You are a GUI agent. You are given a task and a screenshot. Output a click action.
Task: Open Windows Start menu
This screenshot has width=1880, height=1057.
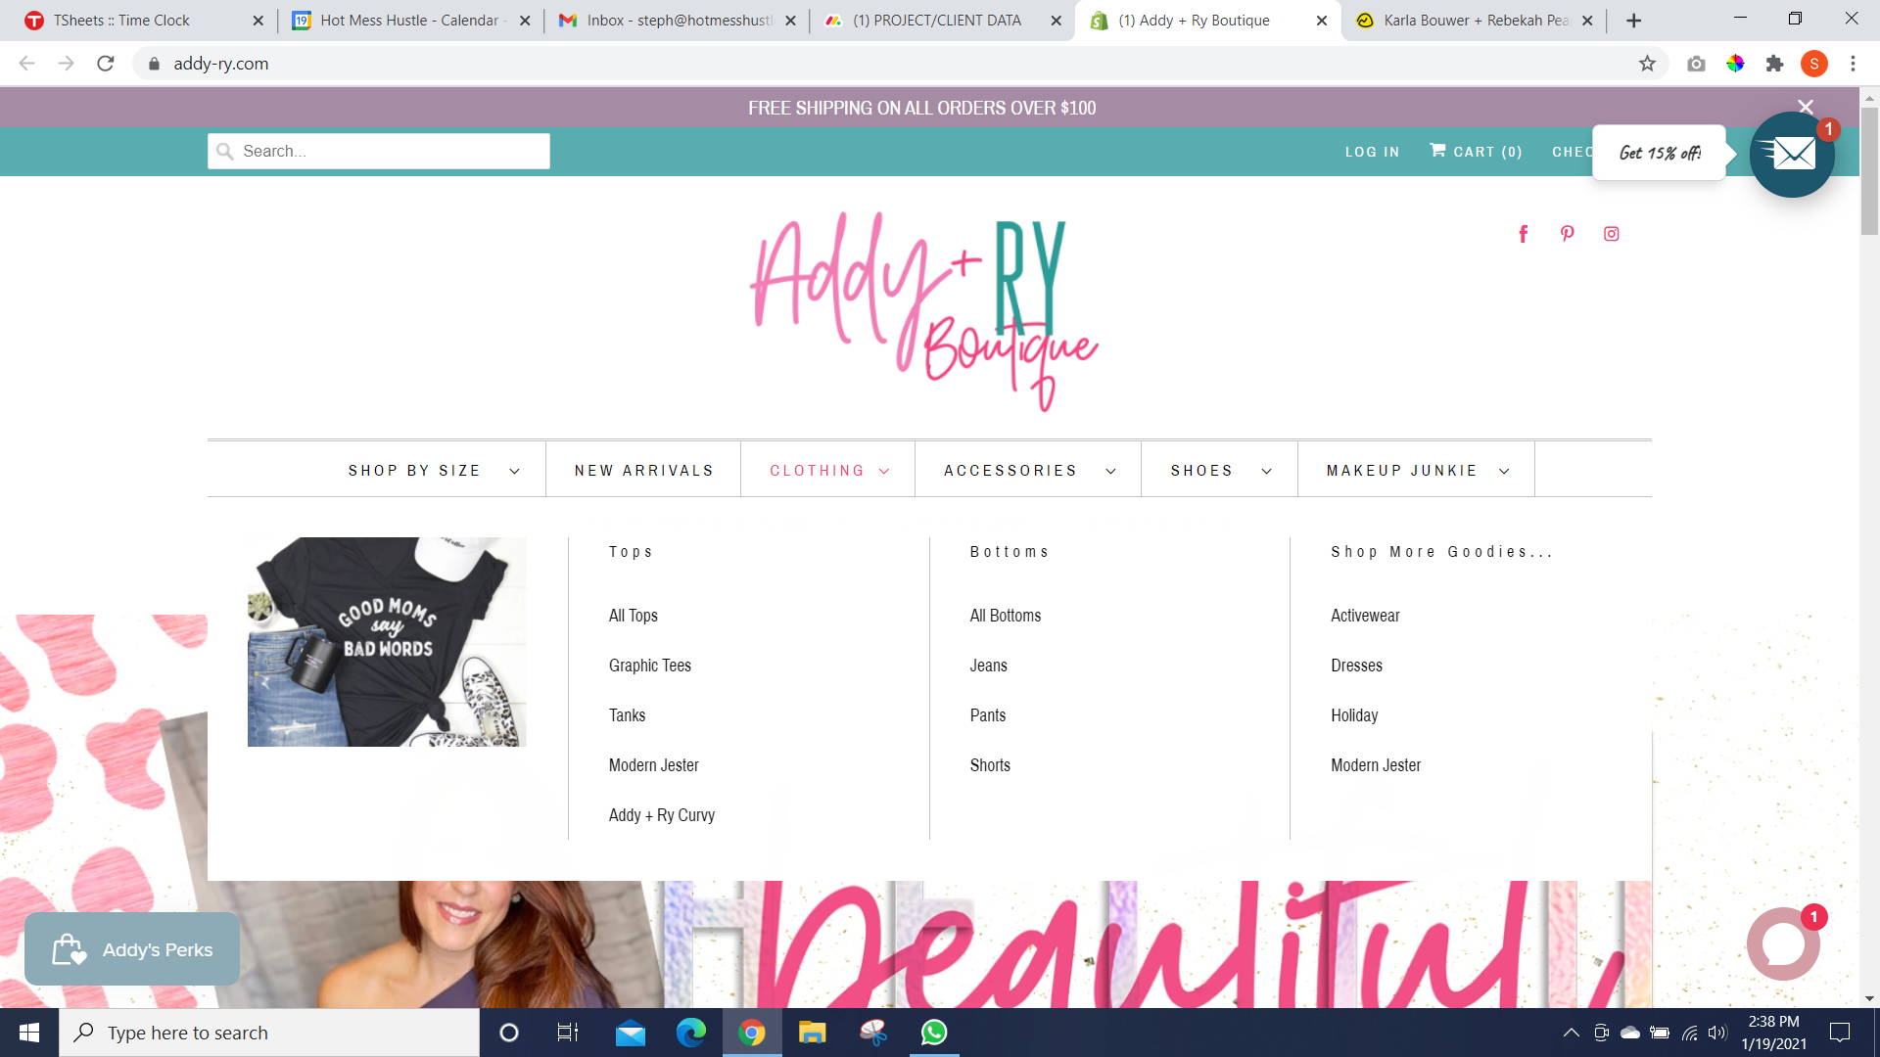coord(29,1033)
